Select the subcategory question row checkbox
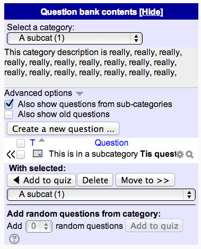Viewport: 201px width, 249px height. pos(21,155)
